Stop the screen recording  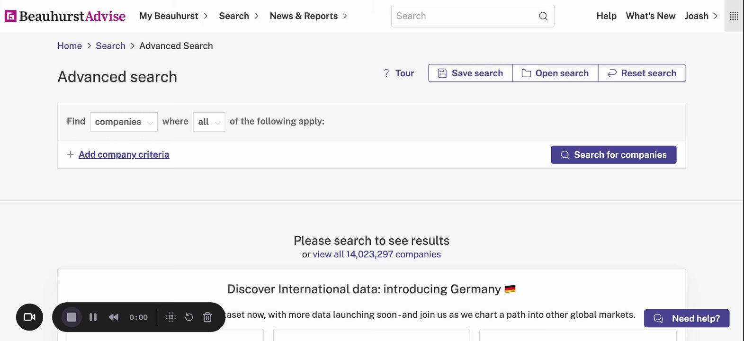pos(72,317)
